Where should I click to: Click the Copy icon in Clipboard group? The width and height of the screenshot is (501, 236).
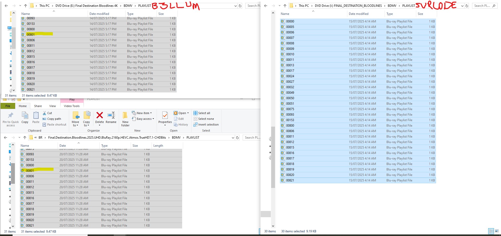[25, 115]
